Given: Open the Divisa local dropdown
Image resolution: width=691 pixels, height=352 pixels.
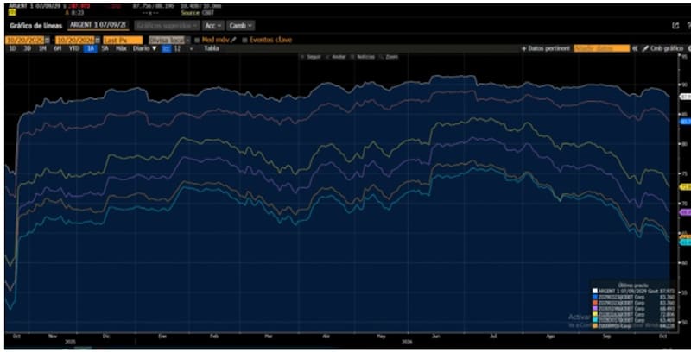Looking at the screenshot, I should click(169, 40).
